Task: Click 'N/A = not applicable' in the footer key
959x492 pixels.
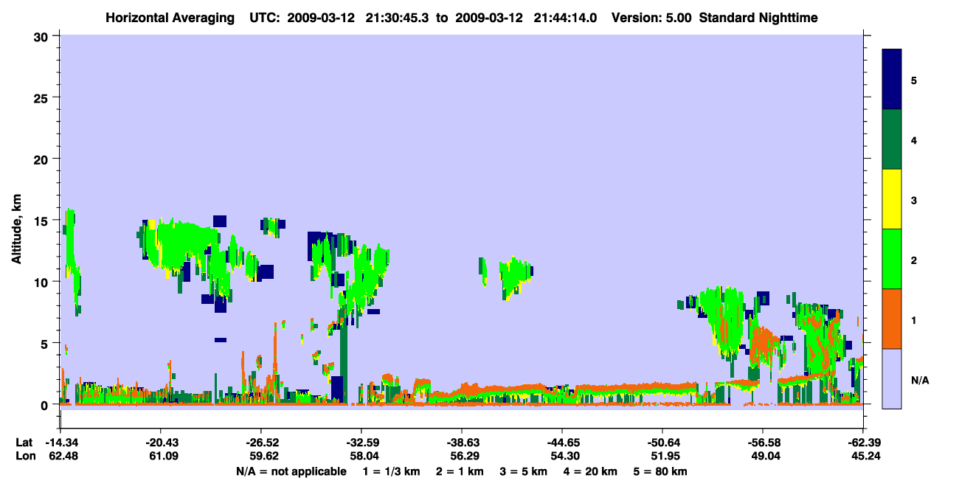Action: [291, 471]
